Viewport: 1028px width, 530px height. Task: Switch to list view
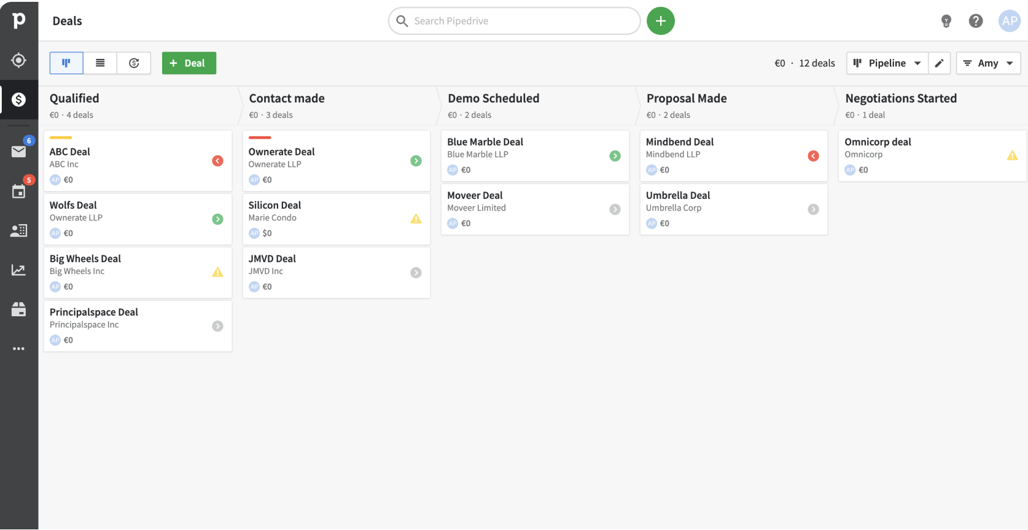coord(100,63)
